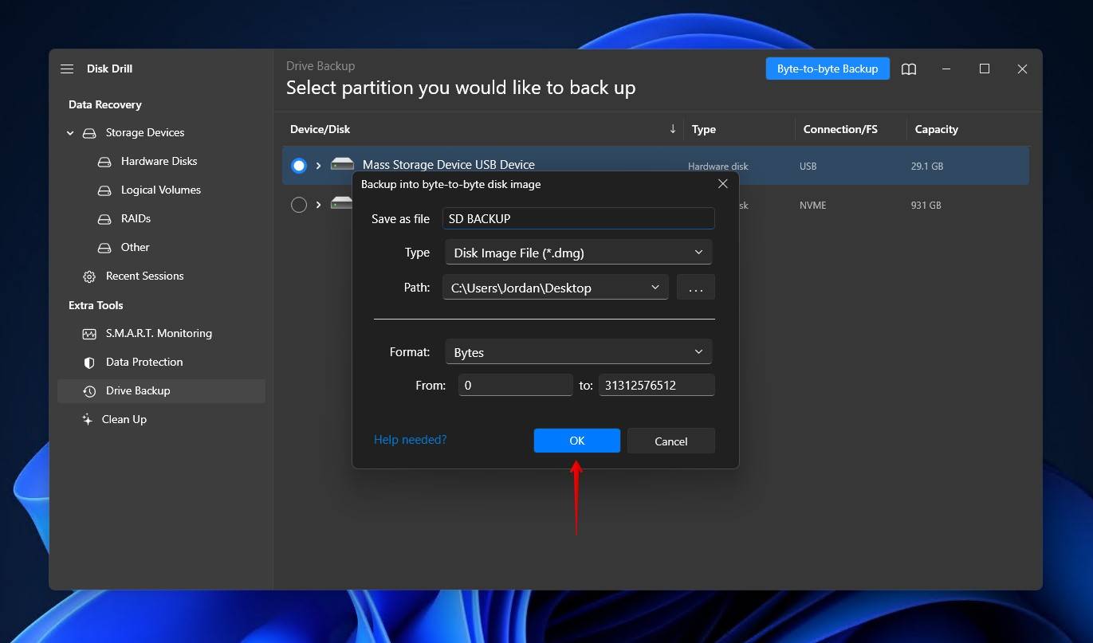Image resolution: width=1093 pixels, height=643 pixels.
Task: Open RAIDs in sidebar
Action: pyautogui.click(x=136, y=218)
